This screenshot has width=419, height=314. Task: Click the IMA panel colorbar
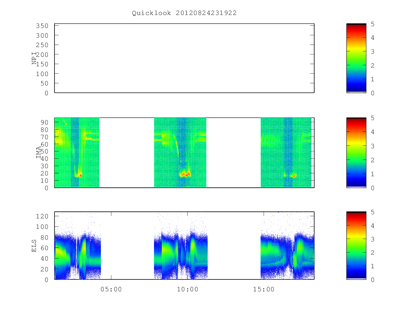pyautogui.click(x=356, y=152)
